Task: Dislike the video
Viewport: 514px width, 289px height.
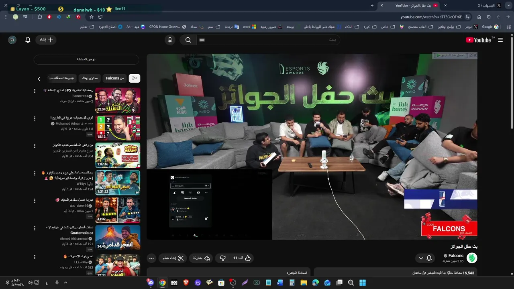Action: pos(223,258)
